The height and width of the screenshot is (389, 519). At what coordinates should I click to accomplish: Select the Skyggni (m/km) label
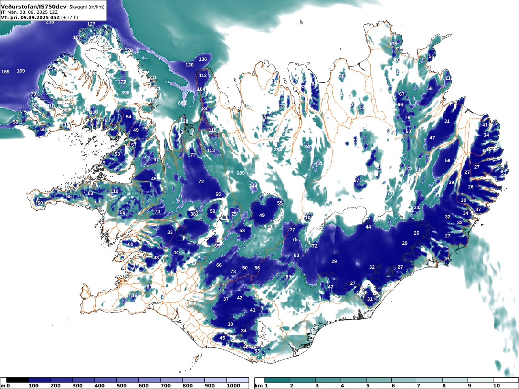pyautogui.click(x=87, y=7)
